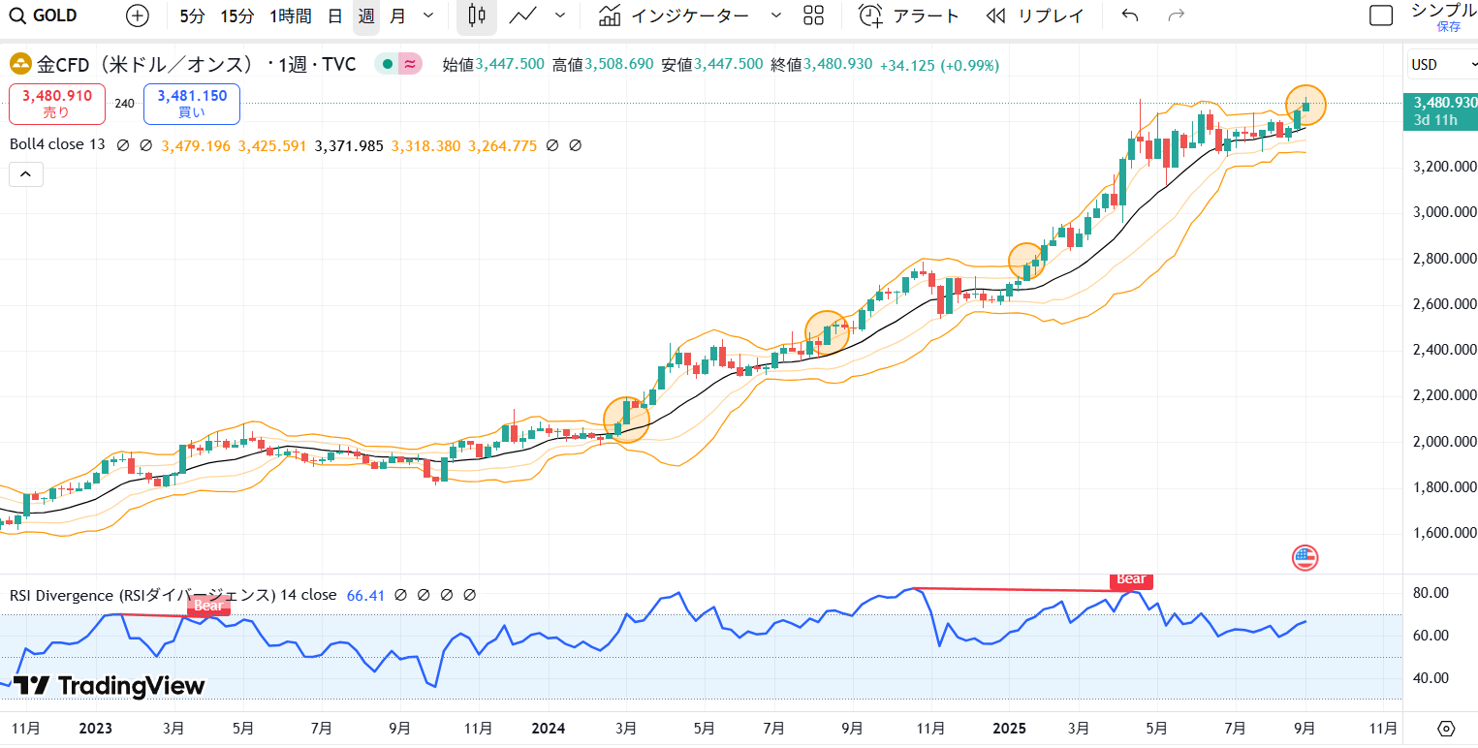Open time axis settings hexagon icon
The image size is (1478, 748).
point(1446,729)
